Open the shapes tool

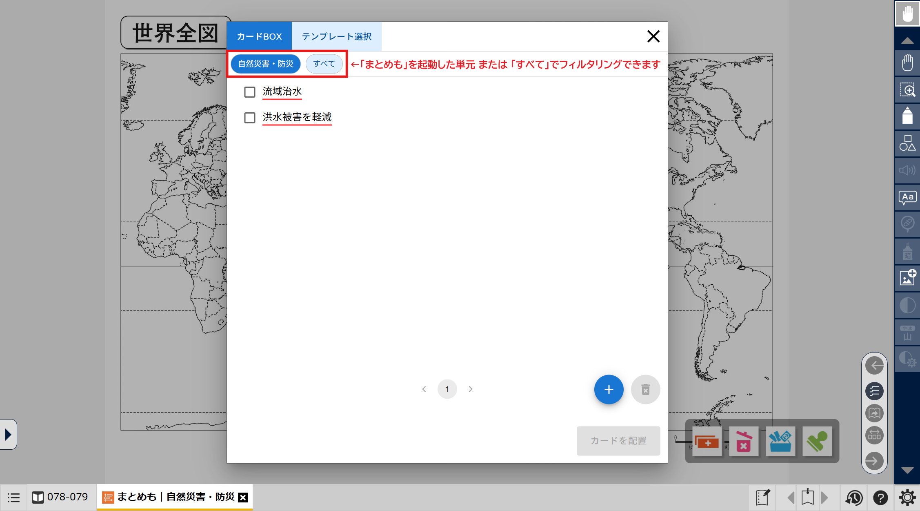pos(907,143)
